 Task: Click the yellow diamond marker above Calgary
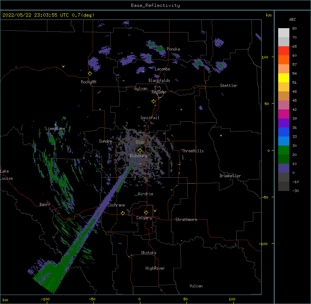point(146,213)
